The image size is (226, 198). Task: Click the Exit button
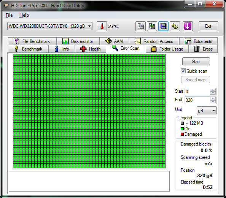208,26
